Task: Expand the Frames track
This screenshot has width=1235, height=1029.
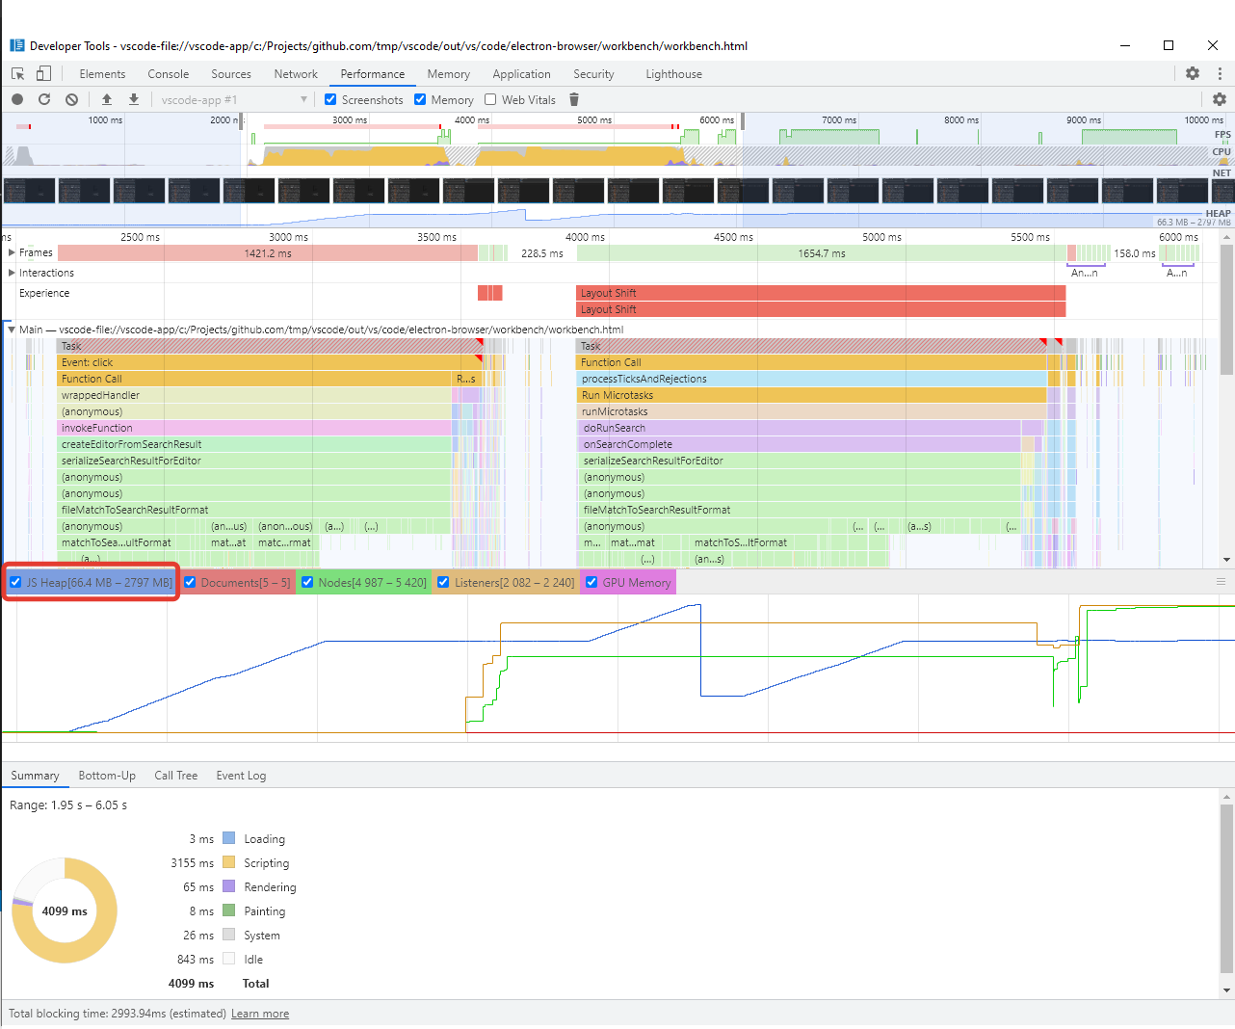Action: coord(12,252)
